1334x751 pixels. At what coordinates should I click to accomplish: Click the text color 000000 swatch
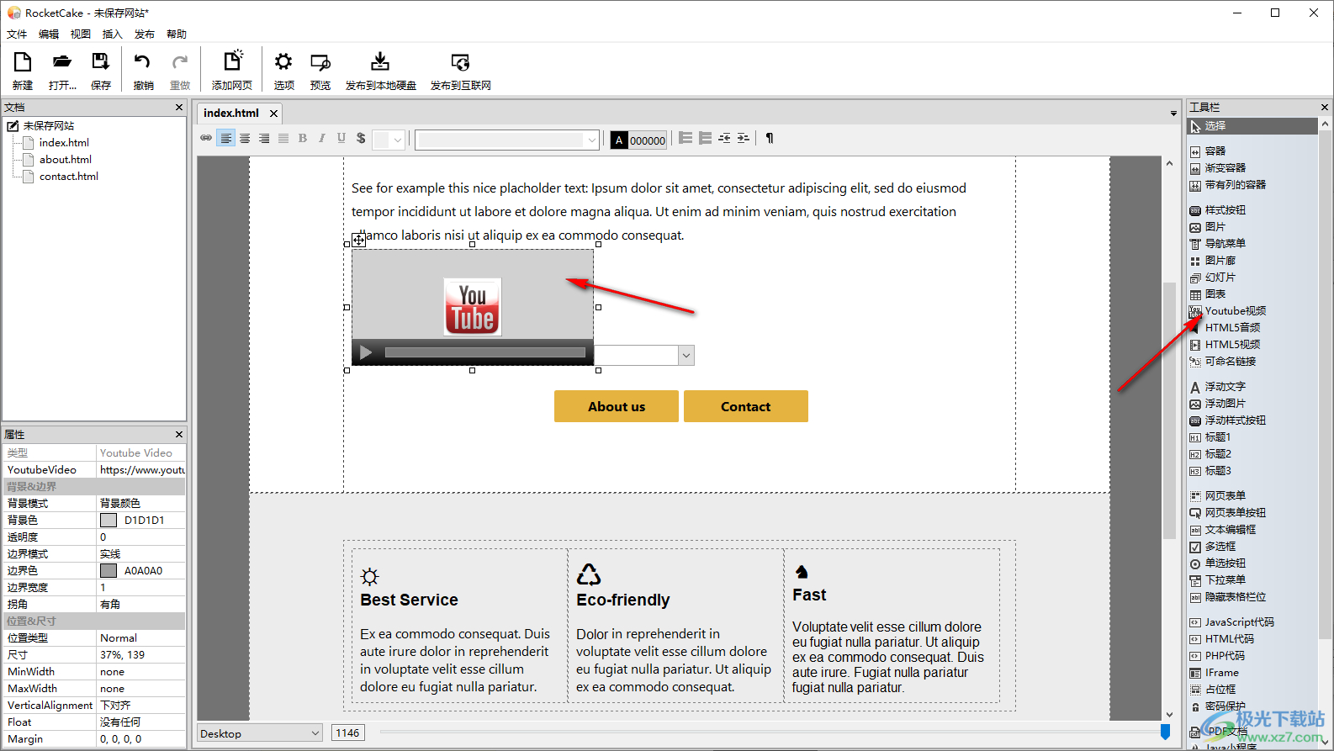pos(639,140)
